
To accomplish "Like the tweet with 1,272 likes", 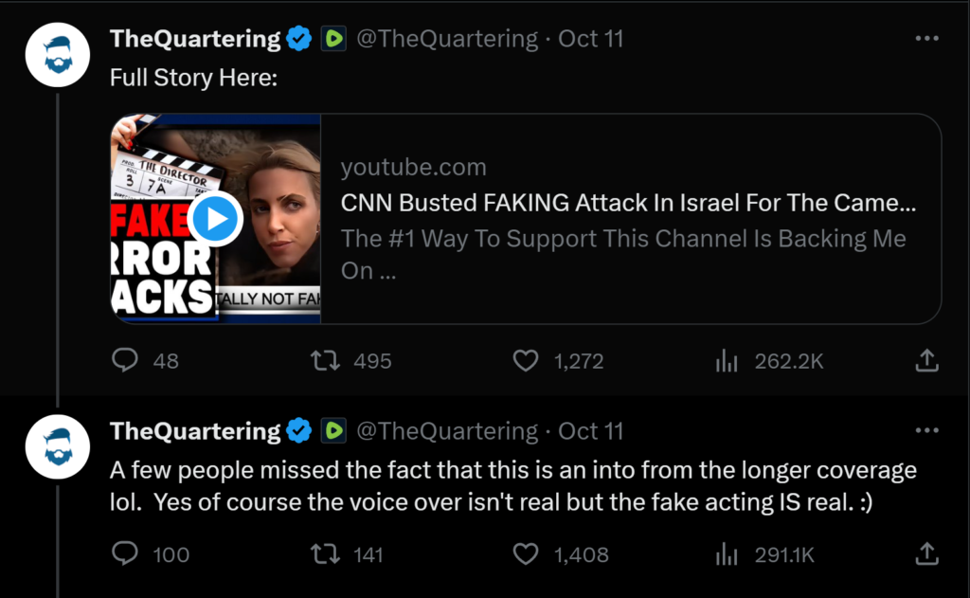I will (526, 360).
